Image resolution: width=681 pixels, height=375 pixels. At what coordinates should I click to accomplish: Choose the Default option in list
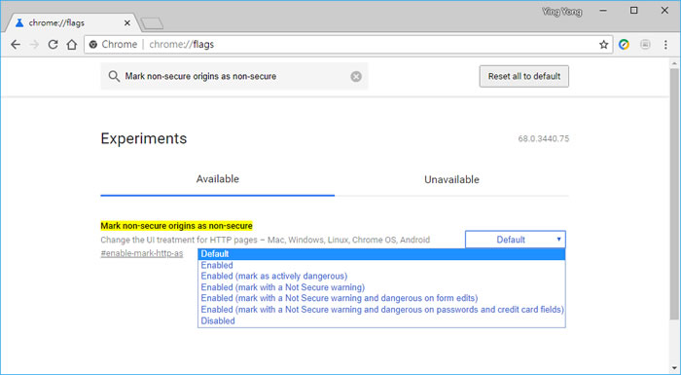tap(381, 254)
